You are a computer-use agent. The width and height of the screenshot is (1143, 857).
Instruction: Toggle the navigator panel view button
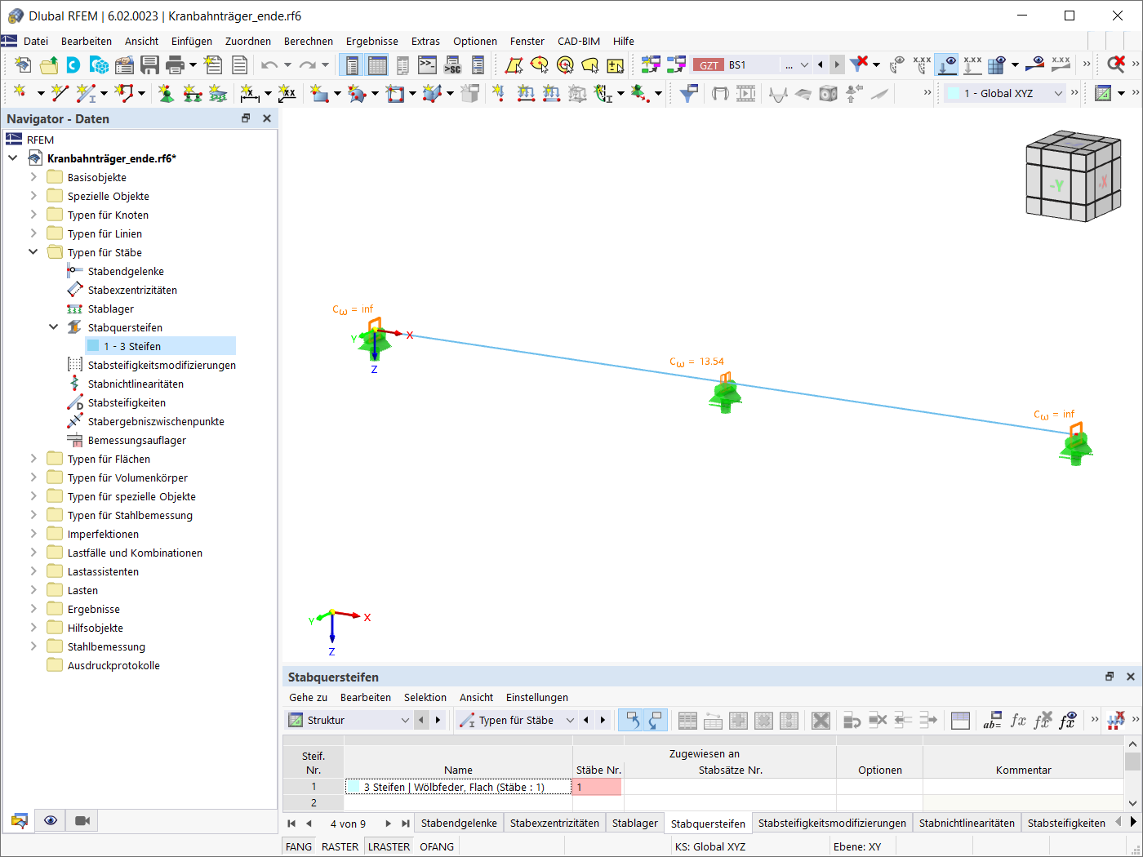[352, 65]
